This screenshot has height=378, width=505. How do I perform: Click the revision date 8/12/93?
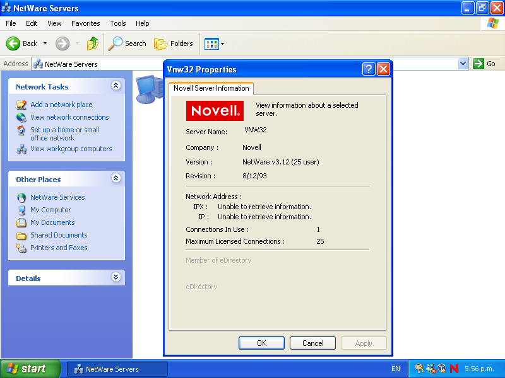pos(254,176)
